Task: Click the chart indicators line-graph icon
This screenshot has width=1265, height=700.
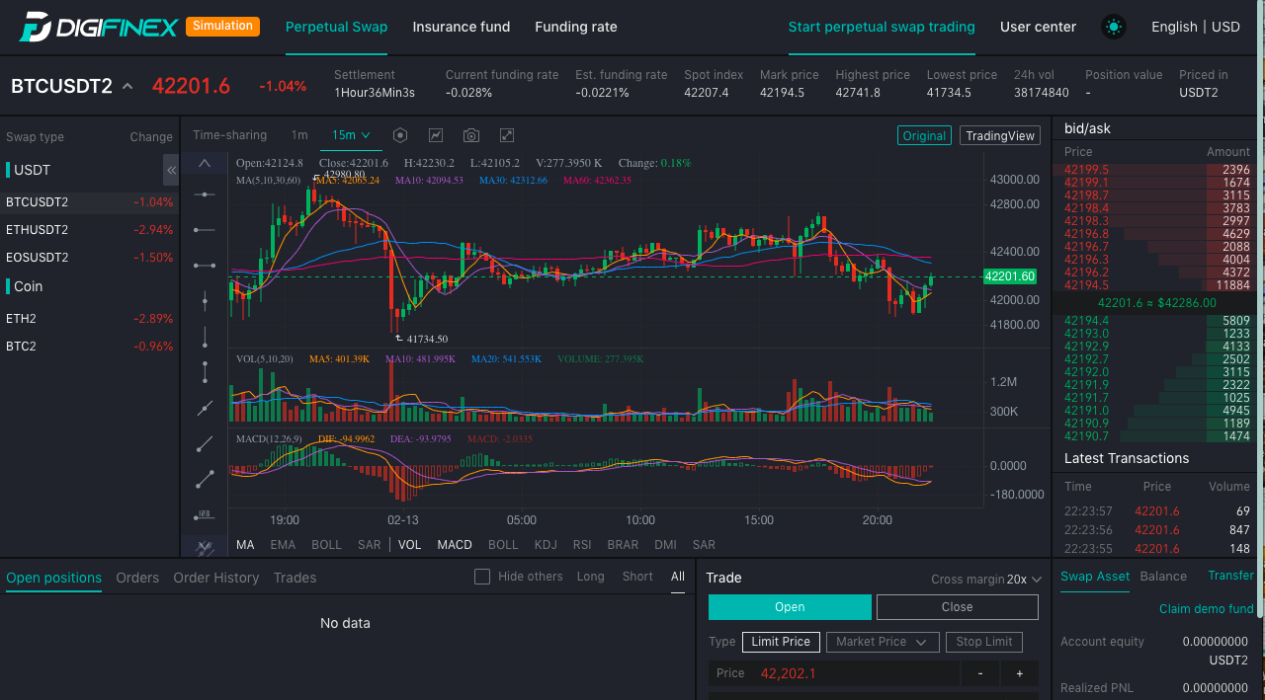Action: point(436,135)
